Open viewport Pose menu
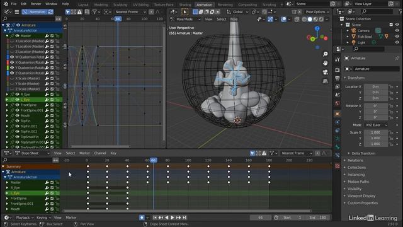The image size is (403, 227). click(x=234, y=20)
